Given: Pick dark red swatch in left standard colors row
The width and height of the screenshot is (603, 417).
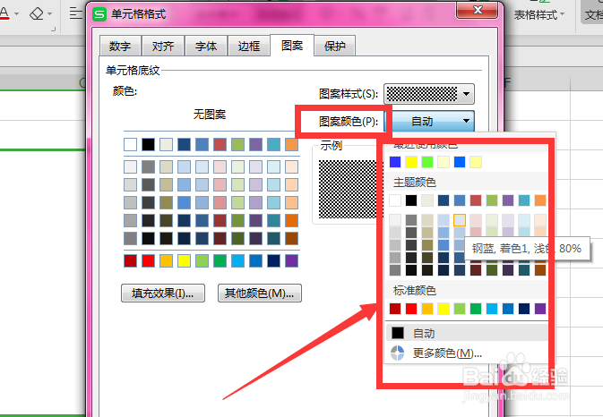Looking at the screenshot, I should [x=131, y=260].
